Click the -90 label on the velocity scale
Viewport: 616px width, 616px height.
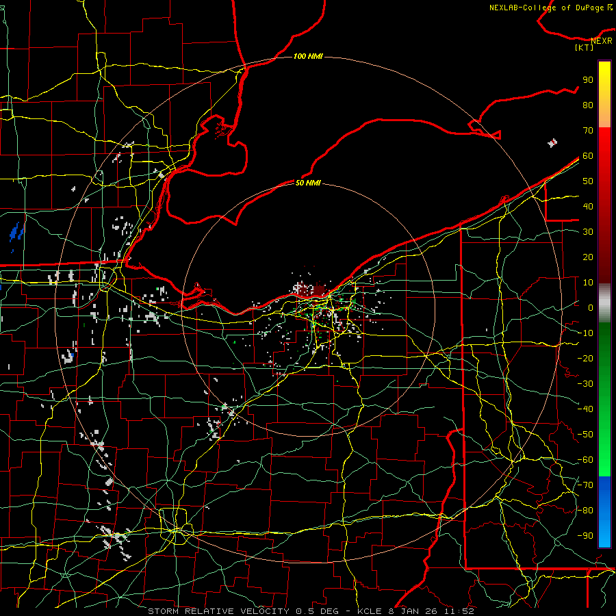point(585,535)
